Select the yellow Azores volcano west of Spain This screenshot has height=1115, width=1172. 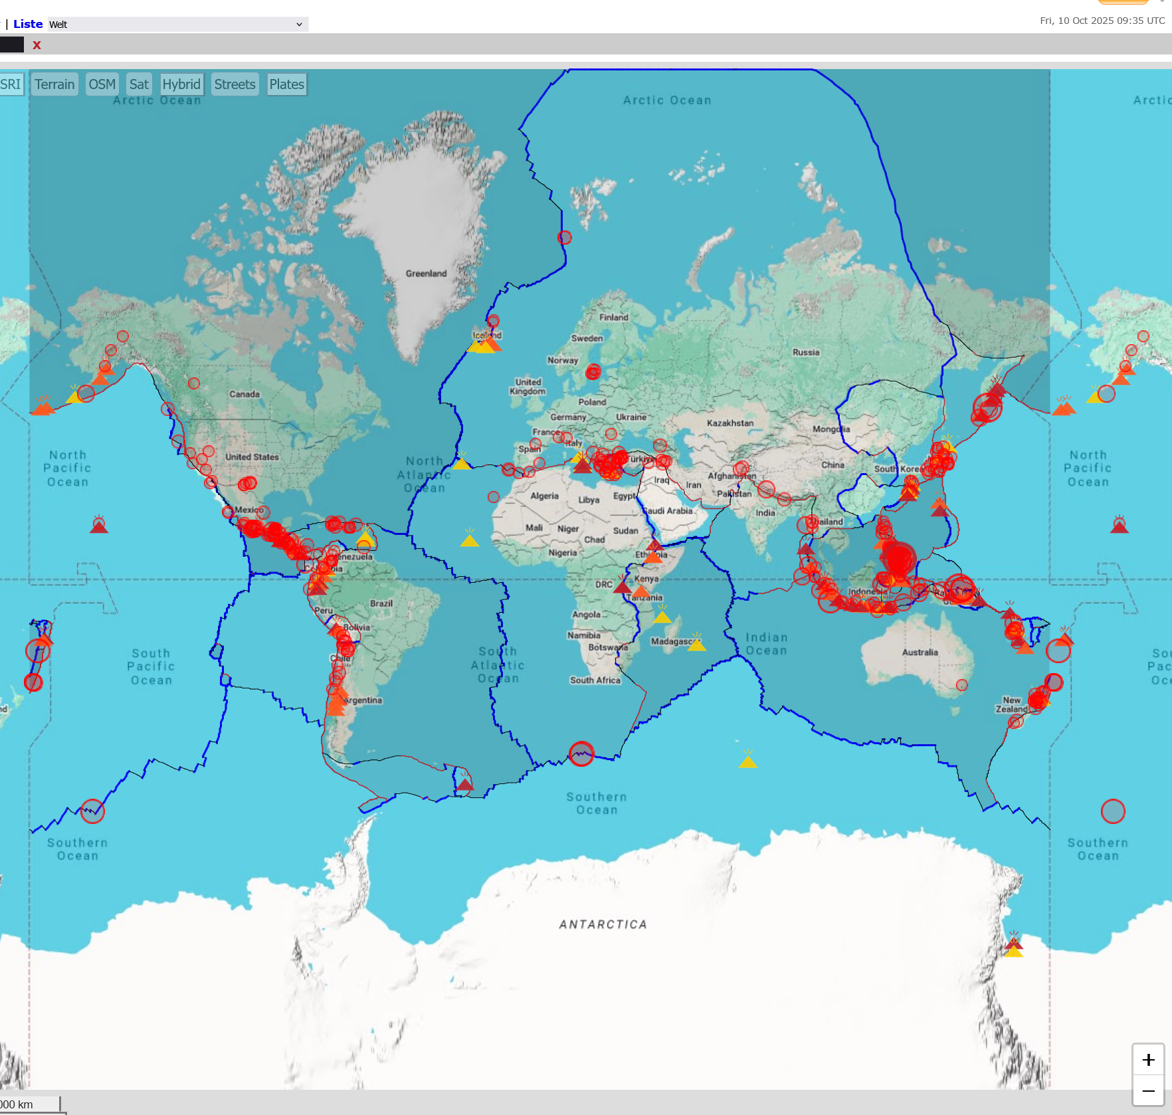pos(462,463)
